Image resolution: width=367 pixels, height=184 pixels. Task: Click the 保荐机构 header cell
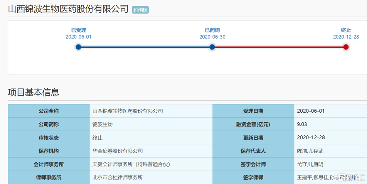pos(49,151)
